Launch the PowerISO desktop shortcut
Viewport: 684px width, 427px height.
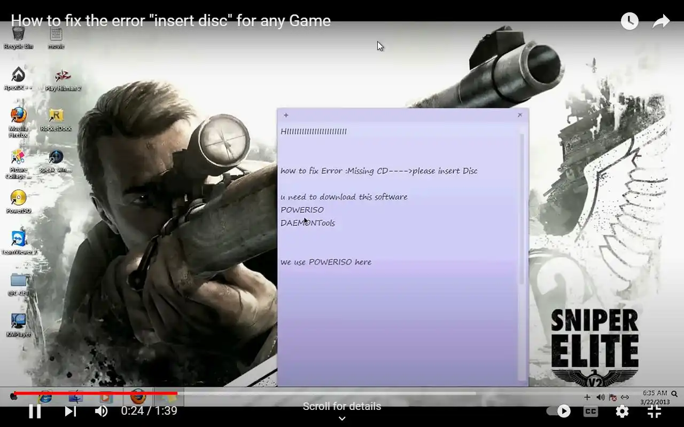[18, 201]
